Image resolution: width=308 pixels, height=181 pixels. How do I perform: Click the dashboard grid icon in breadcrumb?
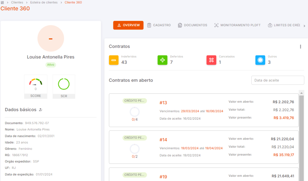click(x=2, y=2)
